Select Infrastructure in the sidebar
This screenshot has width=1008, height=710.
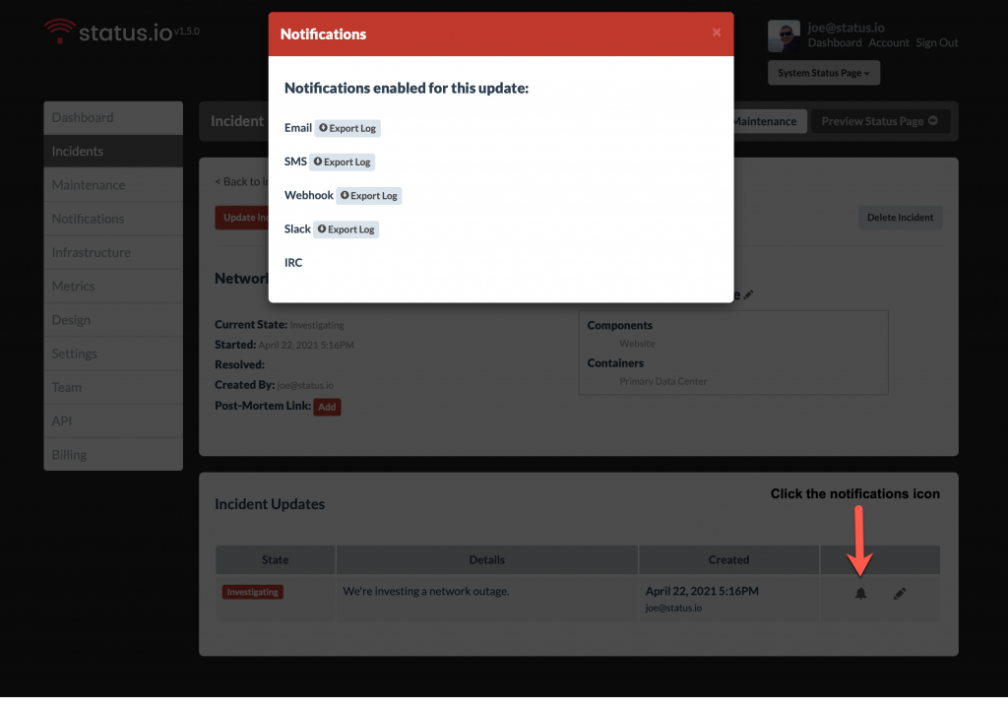coord(92,252)
